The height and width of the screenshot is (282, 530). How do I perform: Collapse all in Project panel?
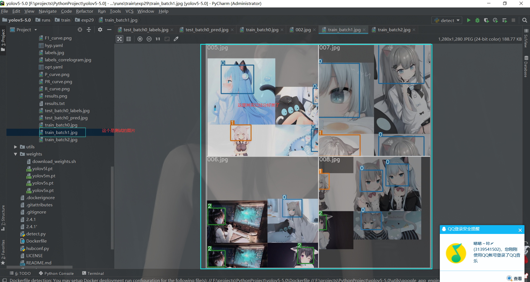(x=89, y=30)
